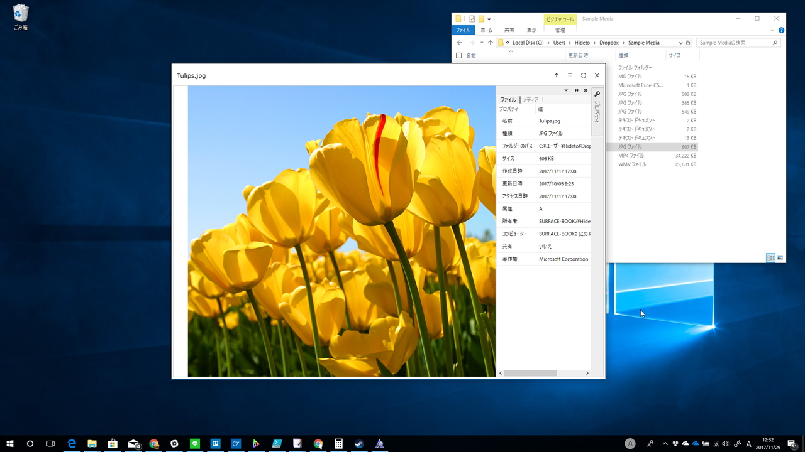Expand the Explorer ribbon with the chevron

tap(772, 30)
